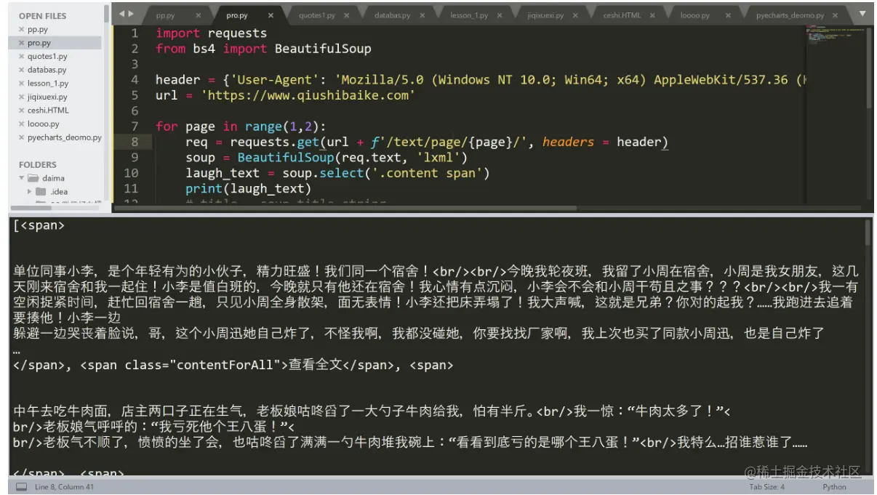Close ceshi.HTML from the sidebar open files
The image size is (877, 495).
coord(21,110)
